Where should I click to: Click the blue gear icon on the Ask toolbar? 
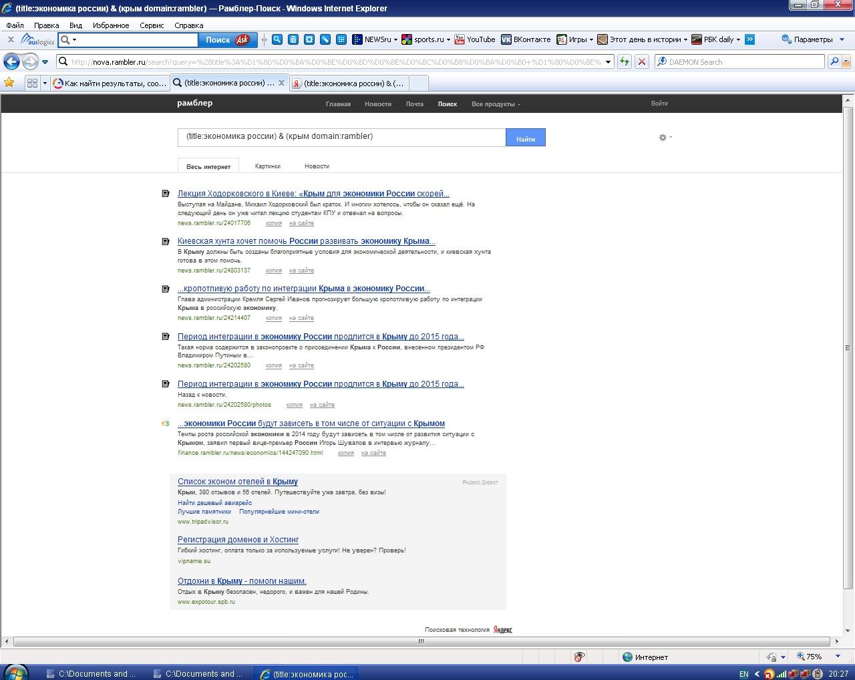coord(309,39)
